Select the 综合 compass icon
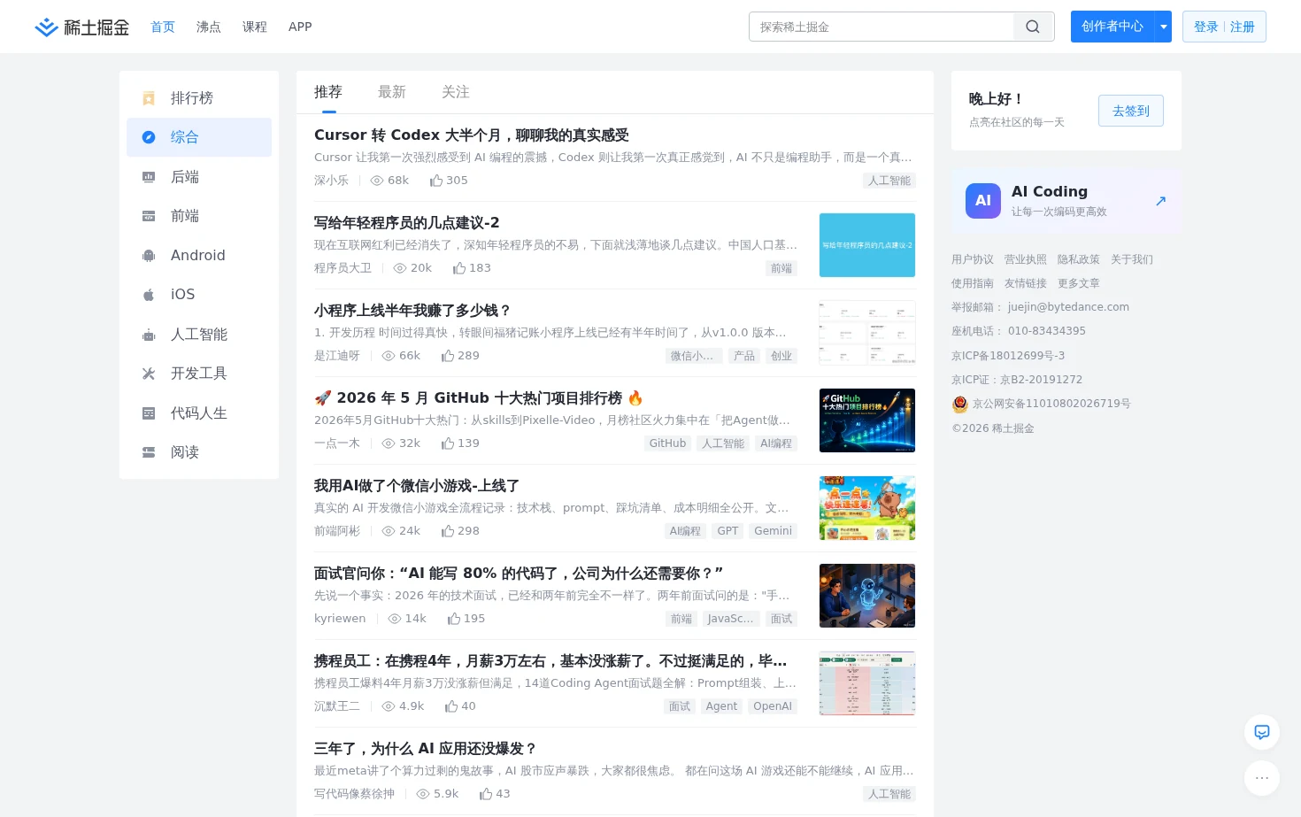The image size is (1301, 817). point(149,137)
